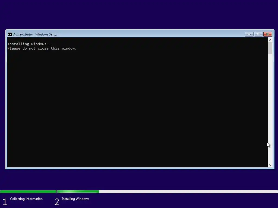Click the "Installing Windows" step label
Screen dimensions: 278x208
click(75, 199)
